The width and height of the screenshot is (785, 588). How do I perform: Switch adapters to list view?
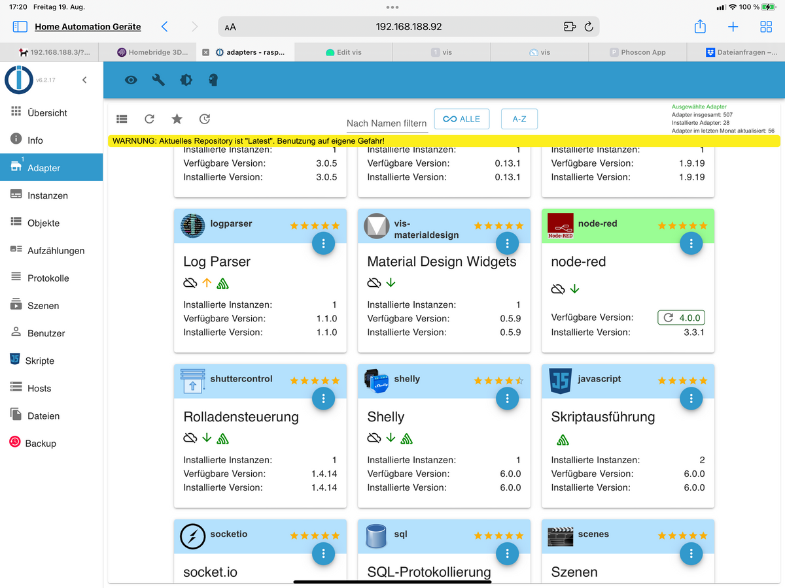[122, 119]
